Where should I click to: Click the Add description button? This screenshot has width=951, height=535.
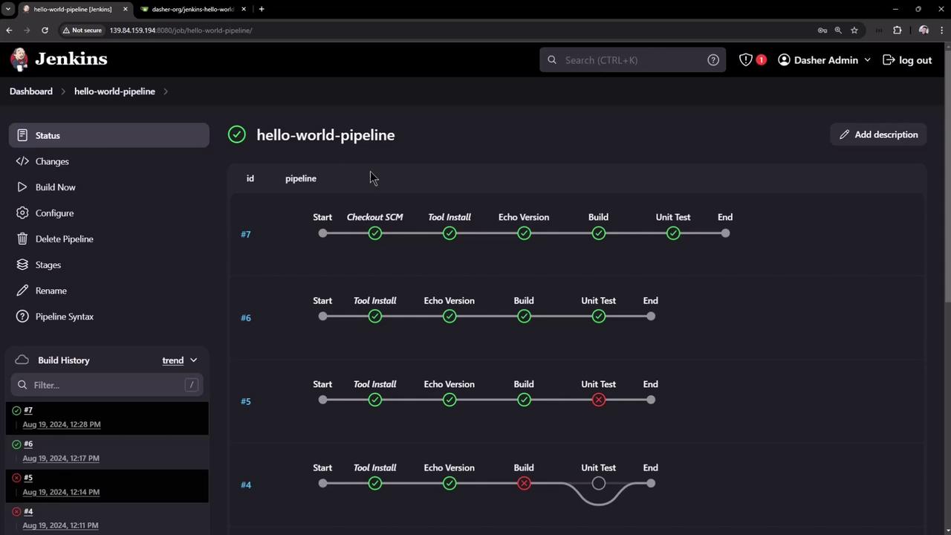[878, 134]
